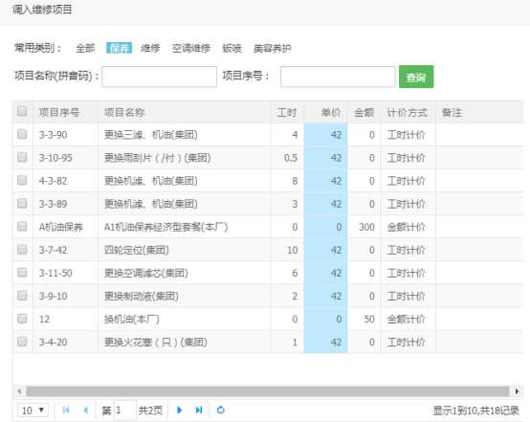The height and width of the screenshot is (422, 530).
Task: Click the horizontal scrollbar track
Action: 268,391
